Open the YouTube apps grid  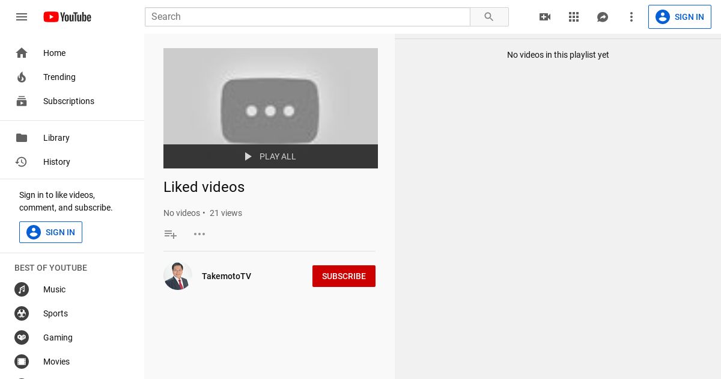(x=574, y=17)
